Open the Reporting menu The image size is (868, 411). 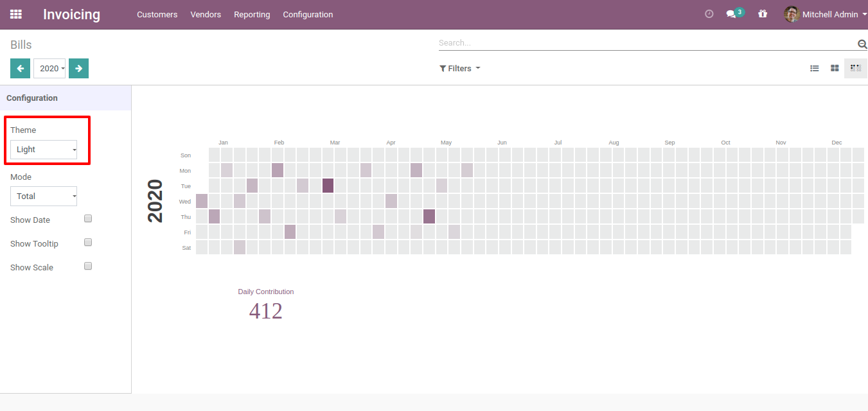[252, 14]
